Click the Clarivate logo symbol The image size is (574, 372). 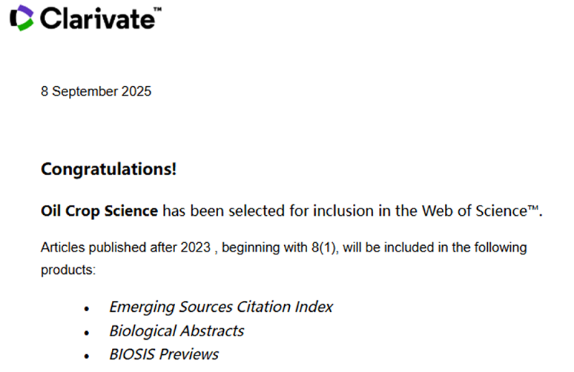click(x=22, y=18)
